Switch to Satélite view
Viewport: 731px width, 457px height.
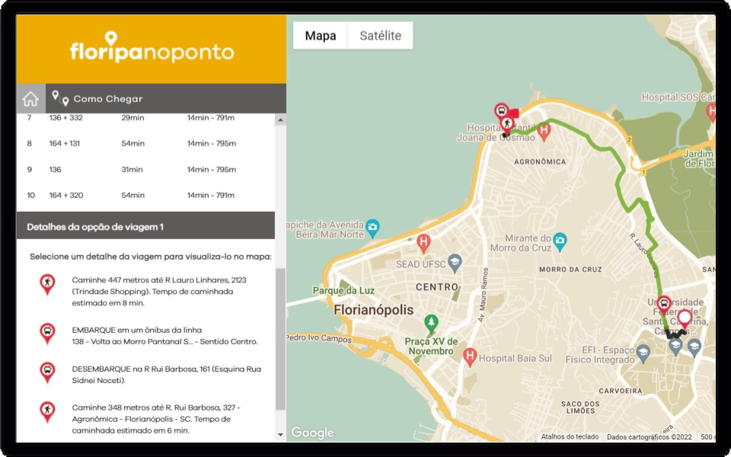click(381, 36)
